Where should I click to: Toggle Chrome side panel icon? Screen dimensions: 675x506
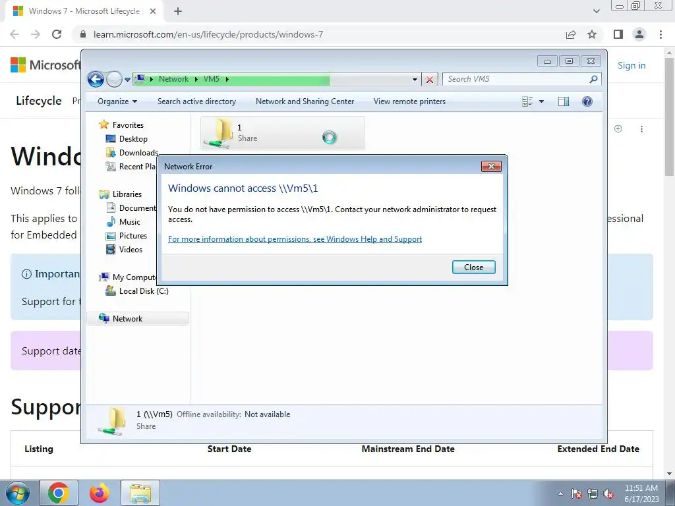pos(618,34)
